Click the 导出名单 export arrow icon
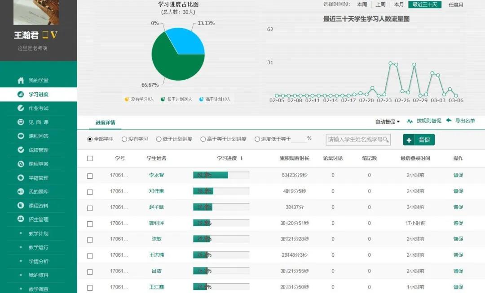The height and width of the screenshot is (293, 485). (x=449, y=121)
